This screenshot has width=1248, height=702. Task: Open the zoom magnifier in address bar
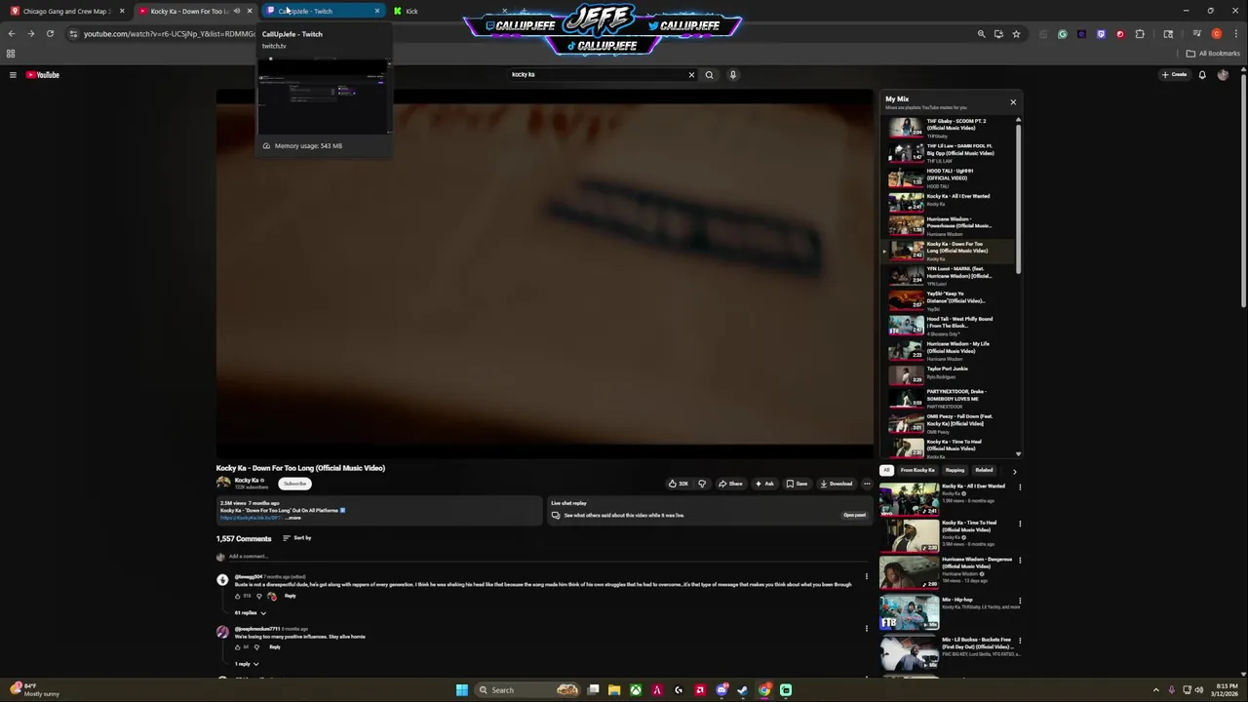coord(982,34)
